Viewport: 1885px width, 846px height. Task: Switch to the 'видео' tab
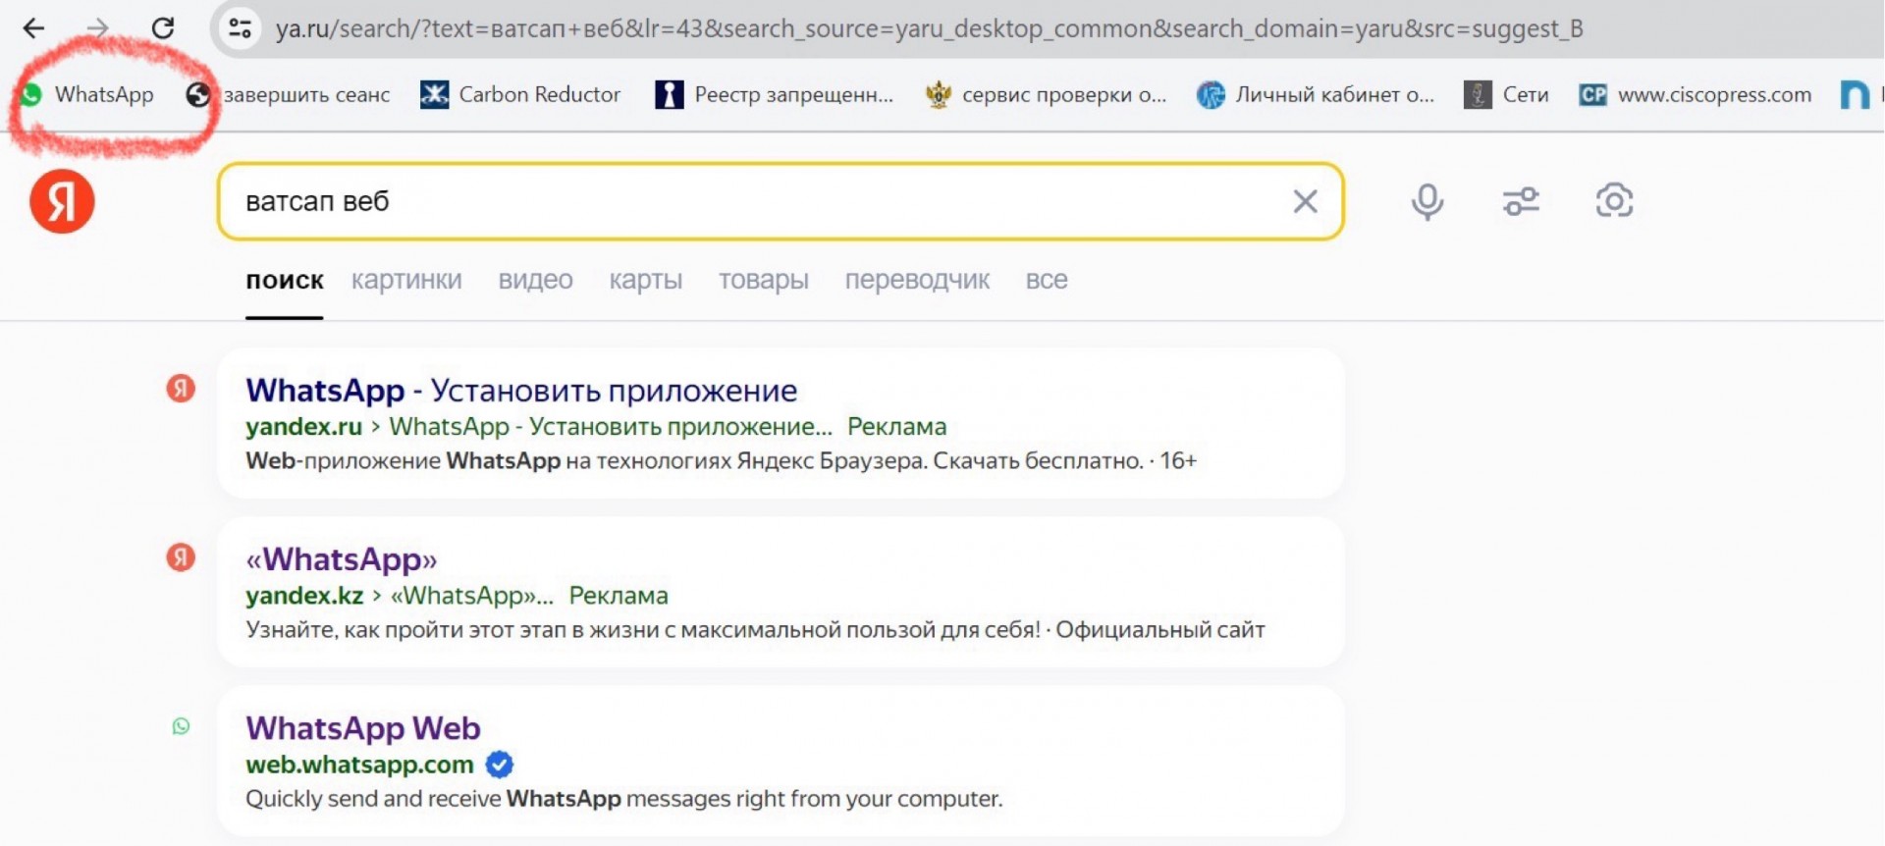tap(535, 281)
